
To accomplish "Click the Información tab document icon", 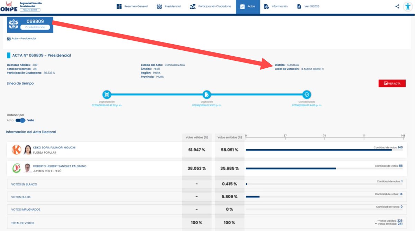I will coord(266,7).
